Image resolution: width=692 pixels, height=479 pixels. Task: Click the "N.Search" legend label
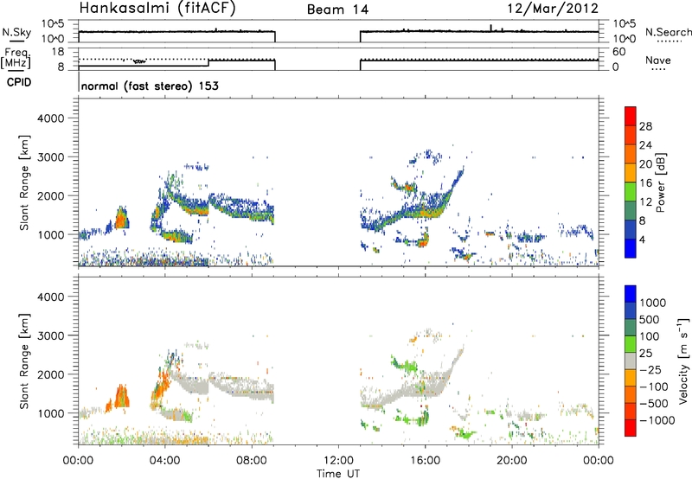coord(668,32)
